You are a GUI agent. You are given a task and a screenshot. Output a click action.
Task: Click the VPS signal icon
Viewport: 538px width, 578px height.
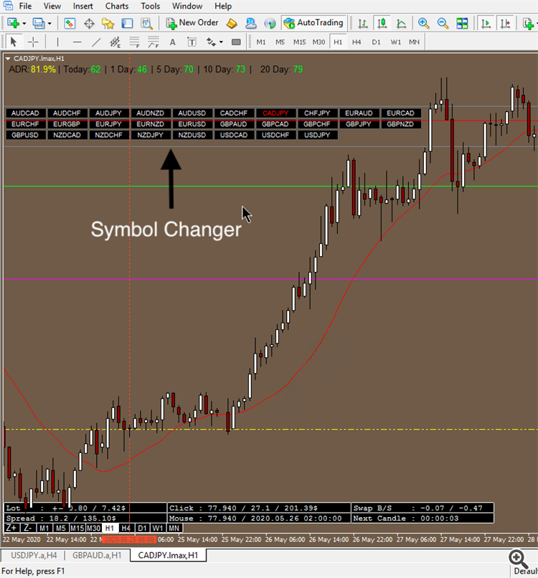click(270, 23)
